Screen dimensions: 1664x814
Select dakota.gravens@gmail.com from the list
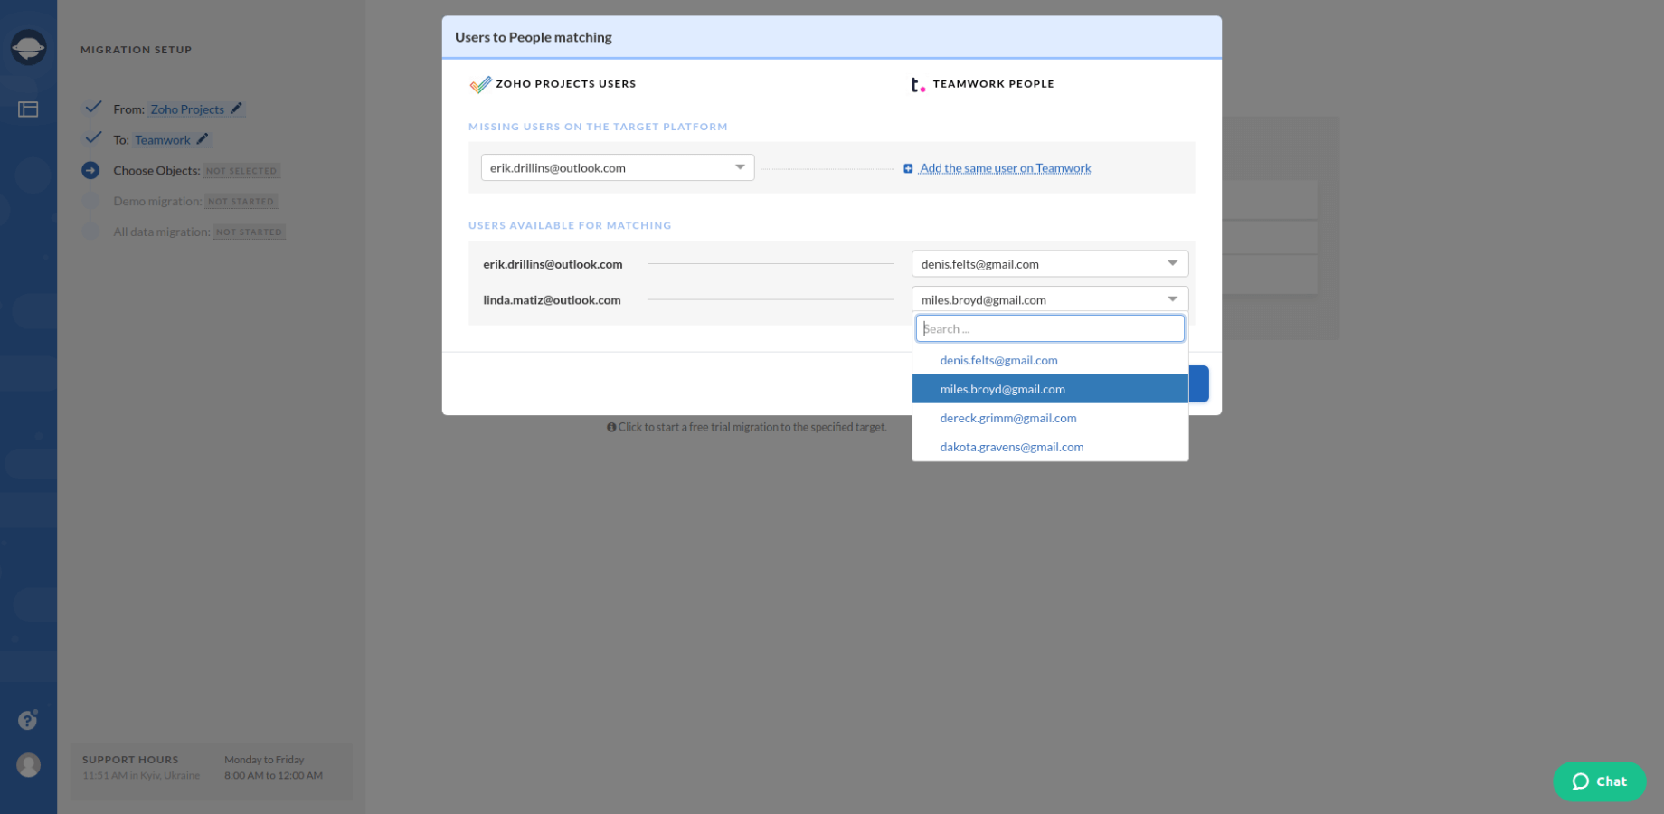(x=1050, y=447)
